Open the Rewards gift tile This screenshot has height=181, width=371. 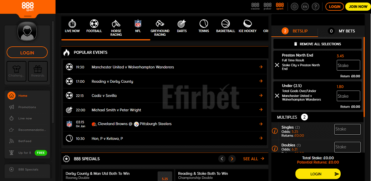coord(38,71)
